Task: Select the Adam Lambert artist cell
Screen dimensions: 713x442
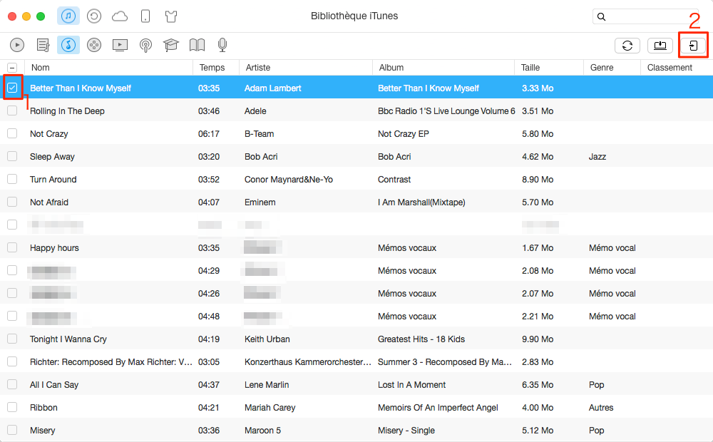Action: (x=273, y=88)
